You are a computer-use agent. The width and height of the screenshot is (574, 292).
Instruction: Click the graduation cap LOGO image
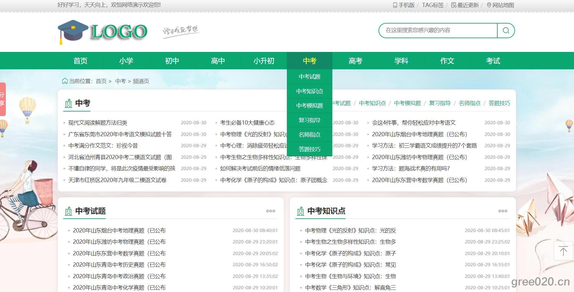[x=103, y=32]
